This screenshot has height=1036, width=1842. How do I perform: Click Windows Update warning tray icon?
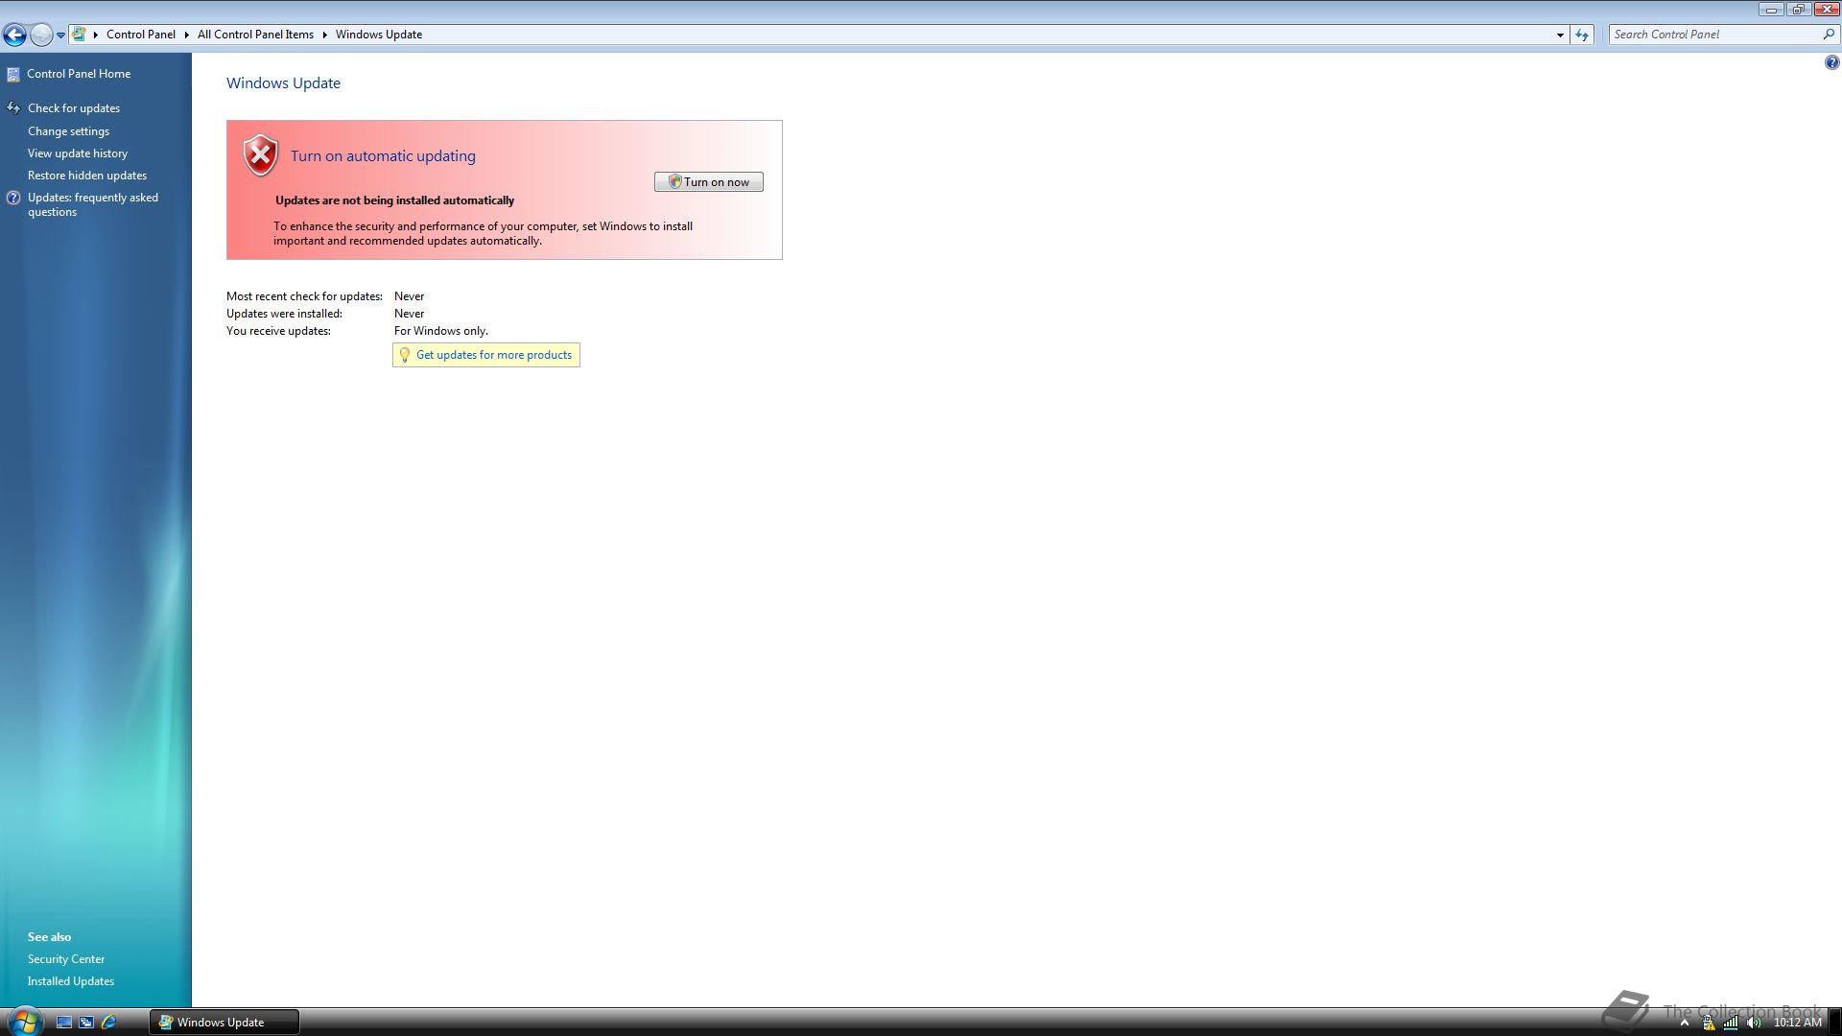[x=1709, y=1023]
